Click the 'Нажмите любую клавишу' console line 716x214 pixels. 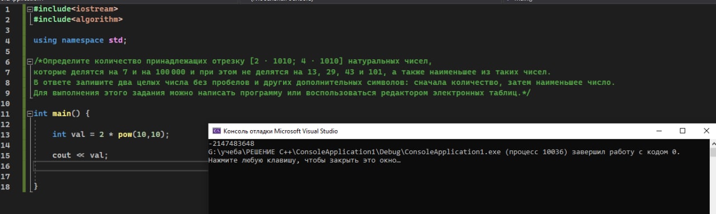[304, 160]
